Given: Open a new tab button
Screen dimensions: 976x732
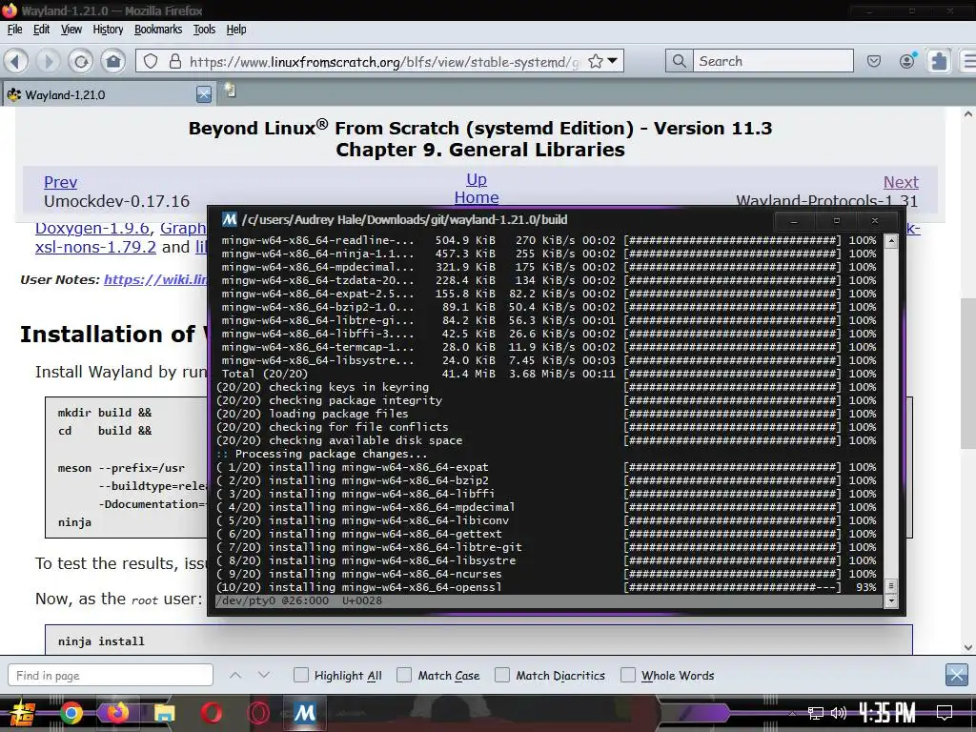Looking at the screenshot, I should [230, 91].
